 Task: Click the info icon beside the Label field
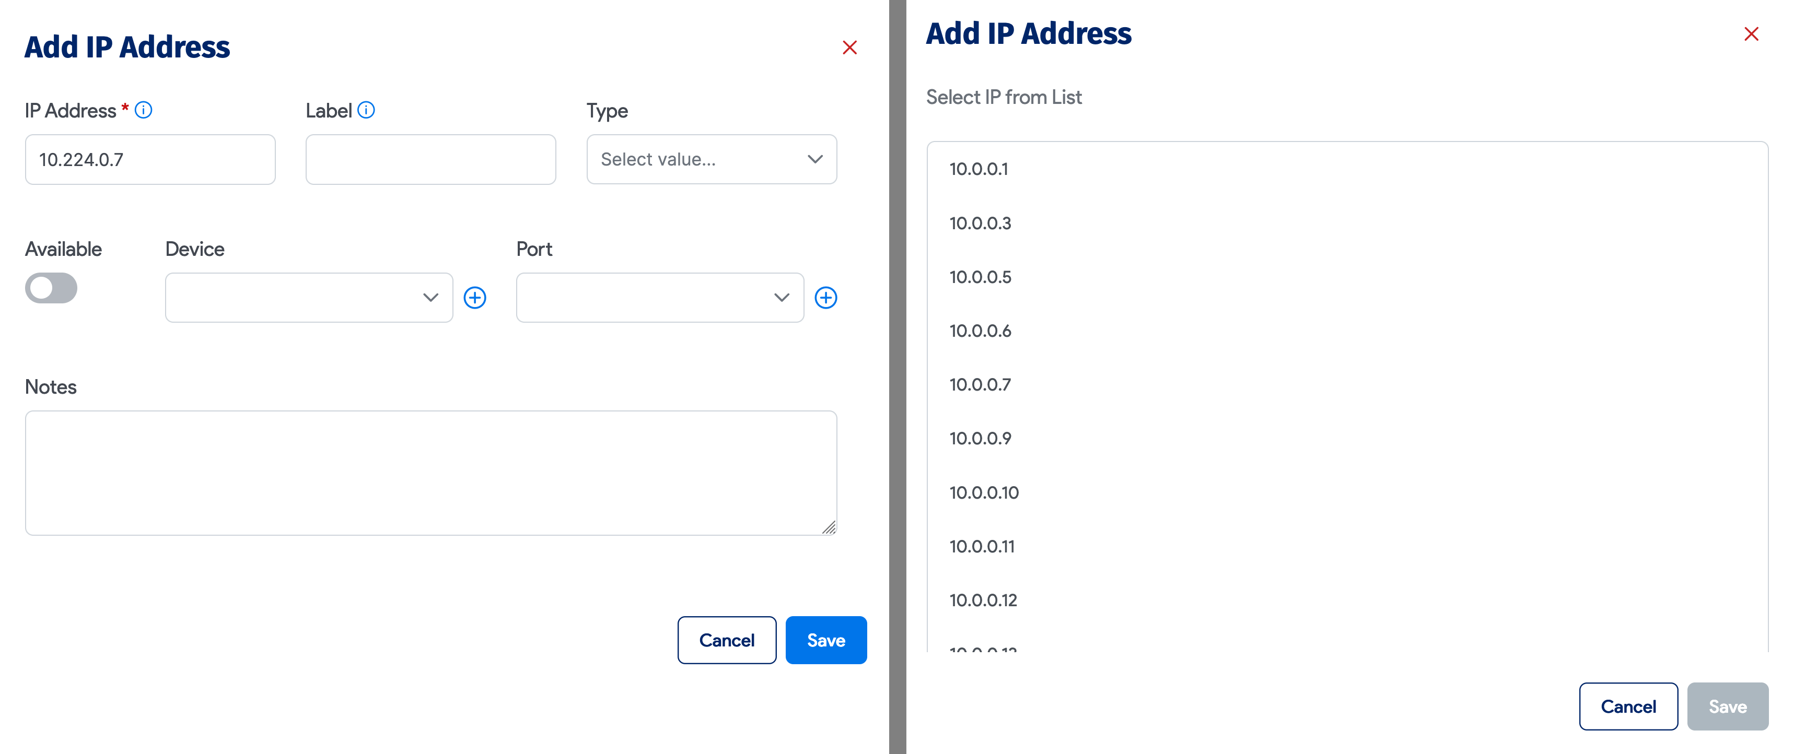click(367, 109)
